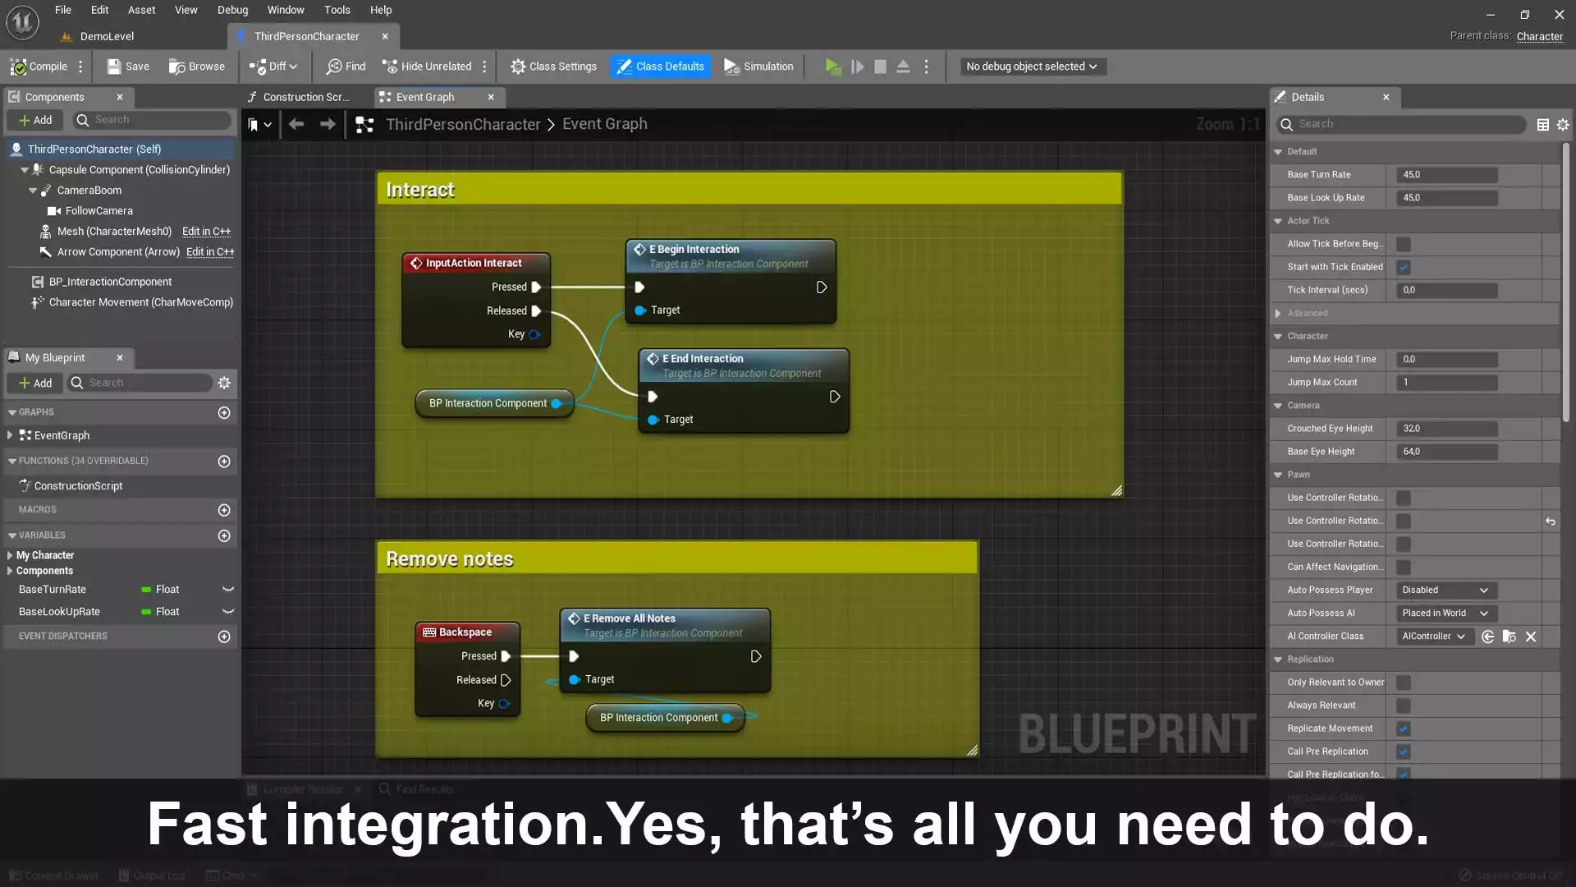Open the debug object selector dropdown
Viewport: 1576px width, 887px height.
tap(1032, 67)
